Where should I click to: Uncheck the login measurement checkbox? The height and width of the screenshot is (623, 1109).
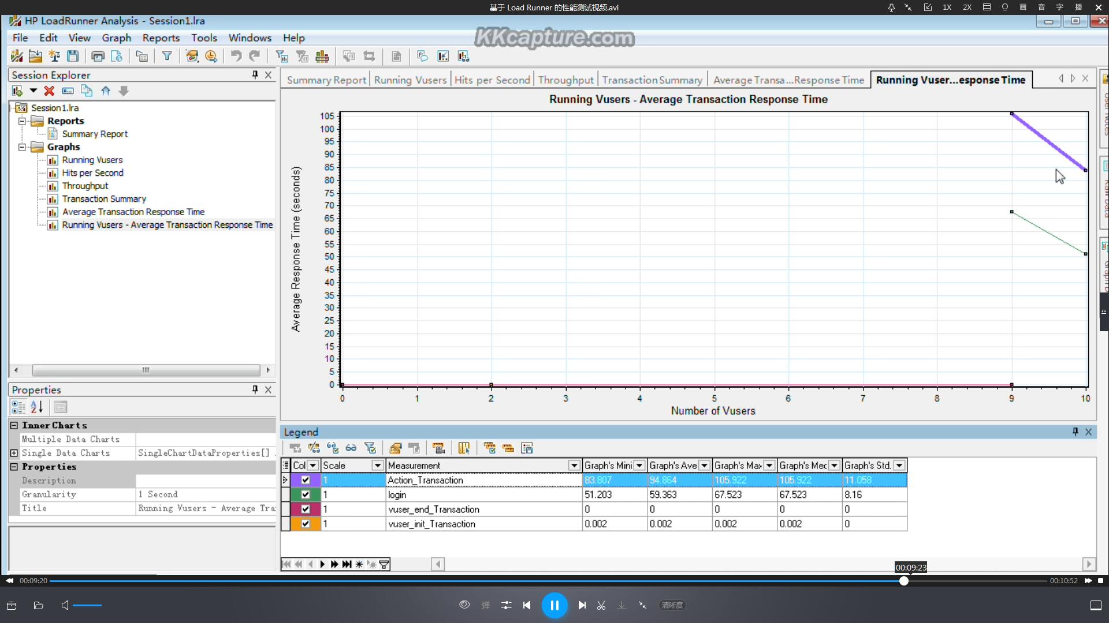306,494
